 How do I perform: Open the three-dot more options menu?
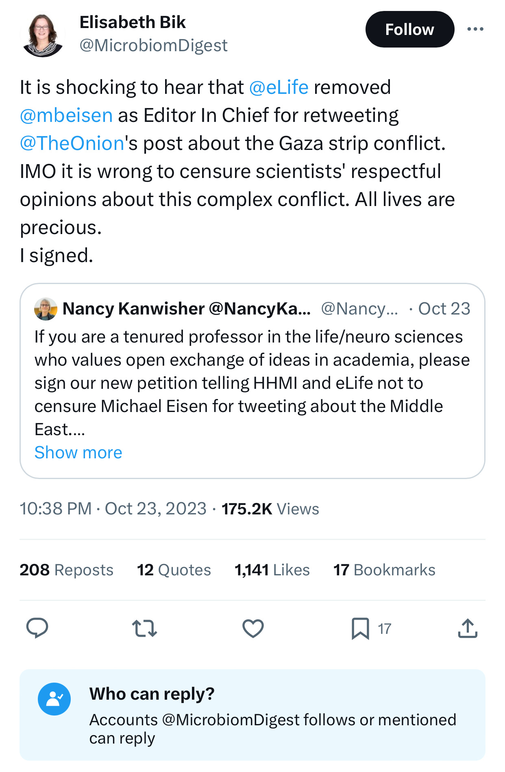[475, 29]
